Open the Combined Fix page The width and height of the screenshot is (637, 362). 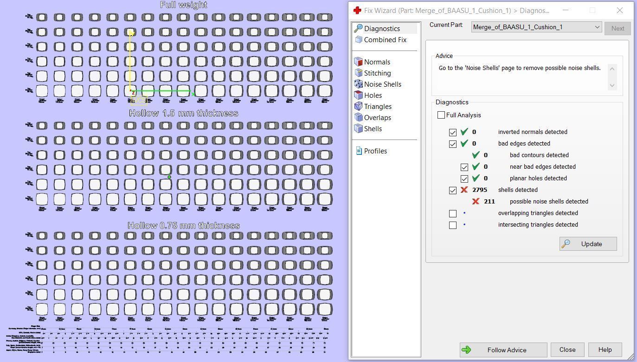[x=385, y=40]
